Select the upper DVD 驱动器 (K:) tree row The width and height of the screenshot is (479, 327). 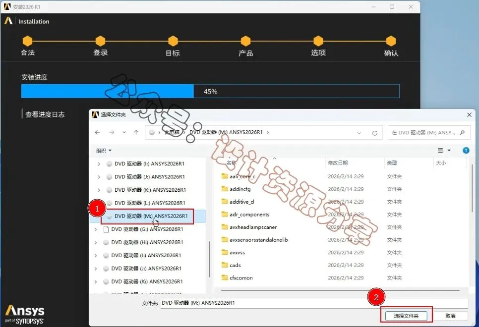point(148,190)
